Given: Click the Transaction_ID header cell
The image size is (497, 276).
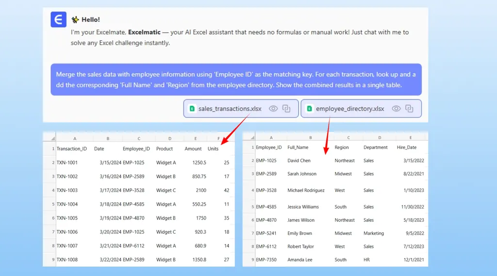Looking at the screenshot, I should pyautogui.click(x=71, y=149).
